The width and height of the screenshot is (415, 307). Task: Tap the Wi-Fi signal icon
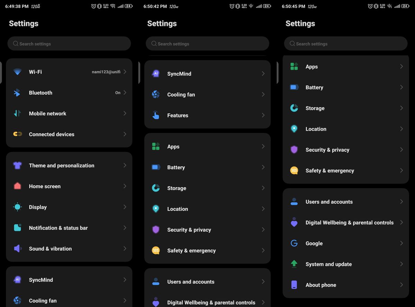pos(17,72)
